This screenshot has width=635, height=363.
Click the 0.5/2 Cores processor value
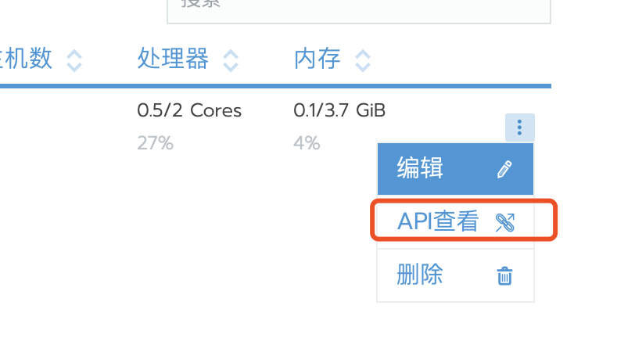point(189,111)
